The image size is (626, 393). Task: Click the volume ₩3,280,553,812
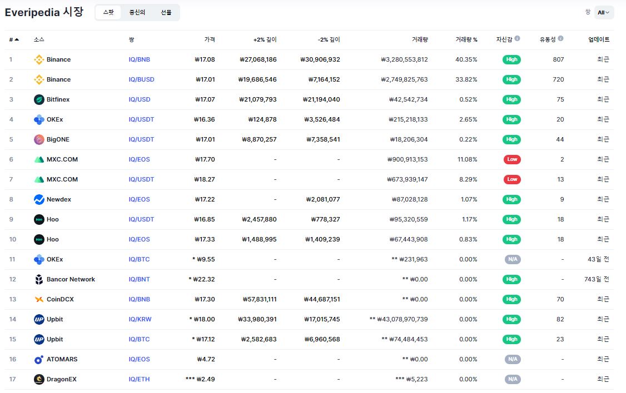pyautogui.click(x=404, y=59)
